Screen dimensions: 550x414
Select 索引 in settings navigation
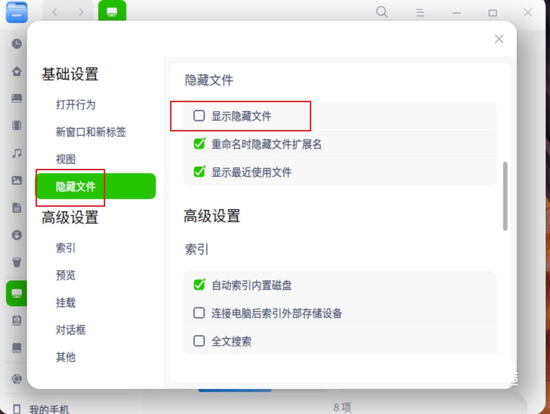click(x=66, y=248)
